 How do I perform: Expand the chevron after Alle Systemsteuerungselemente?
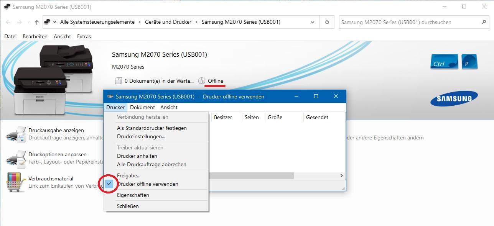139,22
